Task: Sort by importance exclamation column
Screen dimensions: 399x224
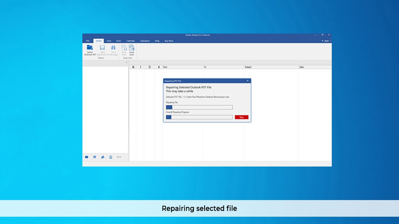Action: click(140, 67)
